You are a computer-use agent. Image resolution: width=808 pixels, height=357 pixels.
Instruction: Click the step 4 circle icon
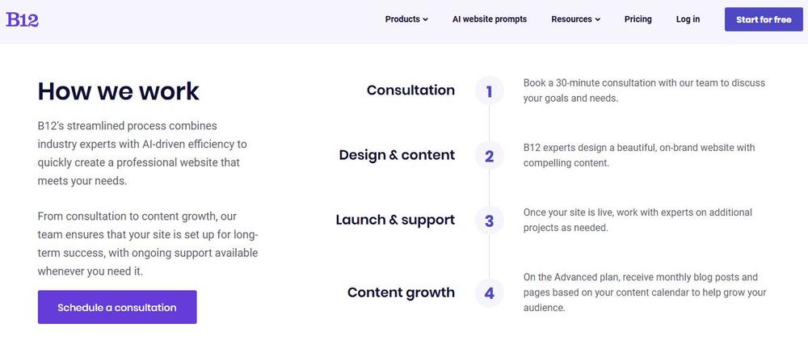489,293
